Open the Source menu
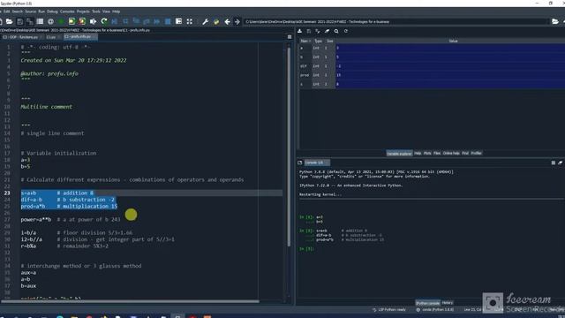565x318 pixels. tap(31, 11)
